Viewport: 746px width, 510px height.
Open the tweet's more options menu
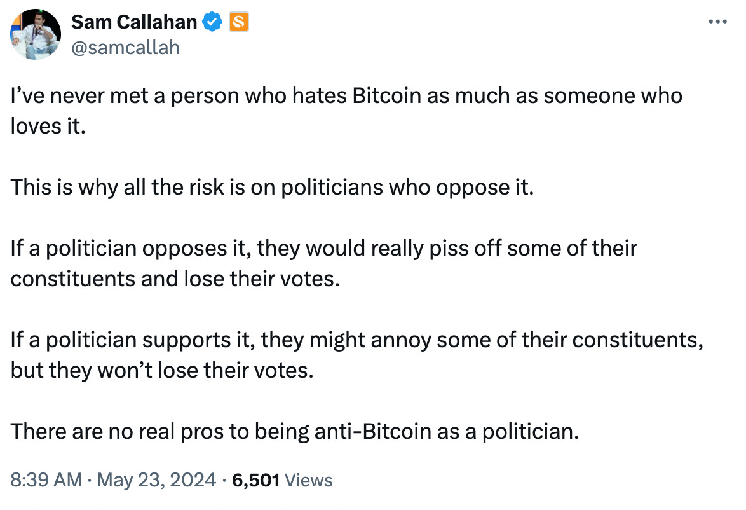coord(717,21)
